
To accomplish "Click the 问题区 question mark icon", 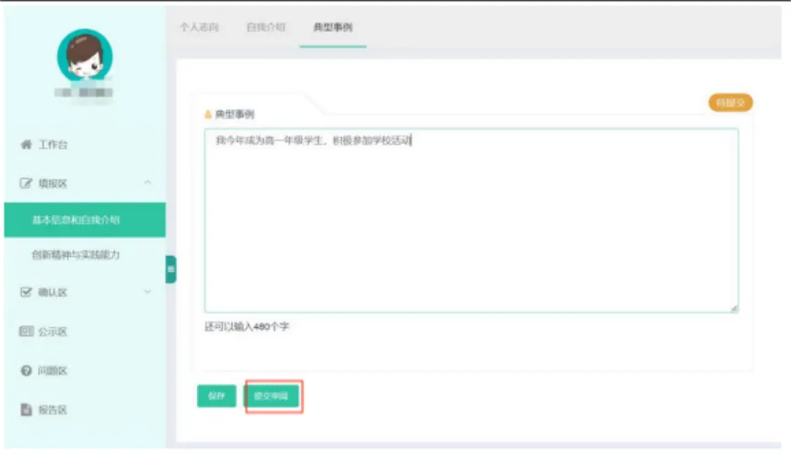I will [26, 371].
